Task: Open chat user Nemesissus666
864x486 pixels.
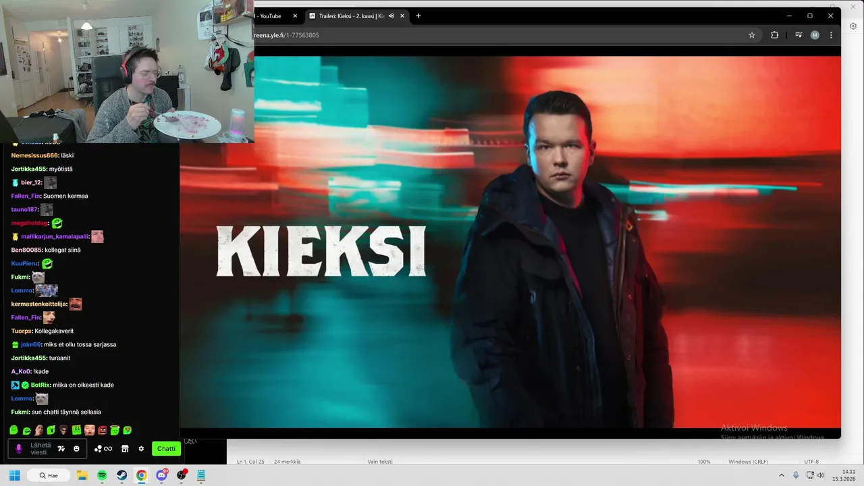Action: tap(34, 155)
